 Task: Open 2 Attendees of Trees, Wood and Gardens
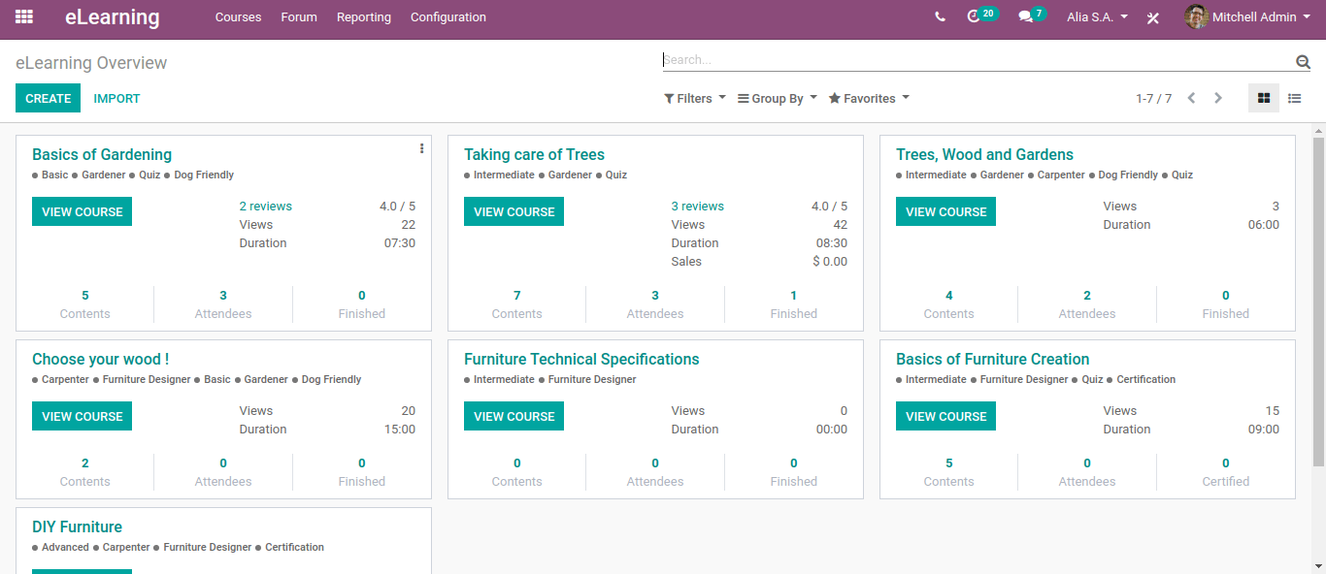(1087, 304)
